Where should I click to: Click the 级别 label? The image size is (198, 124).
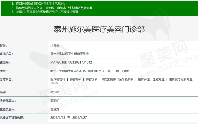(3, 92)
